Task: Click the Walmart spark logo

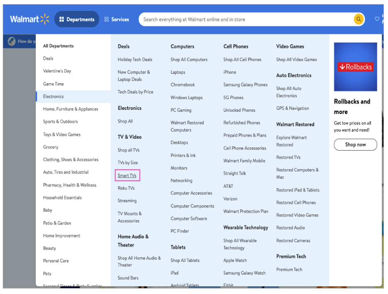Action: [45, 19]
